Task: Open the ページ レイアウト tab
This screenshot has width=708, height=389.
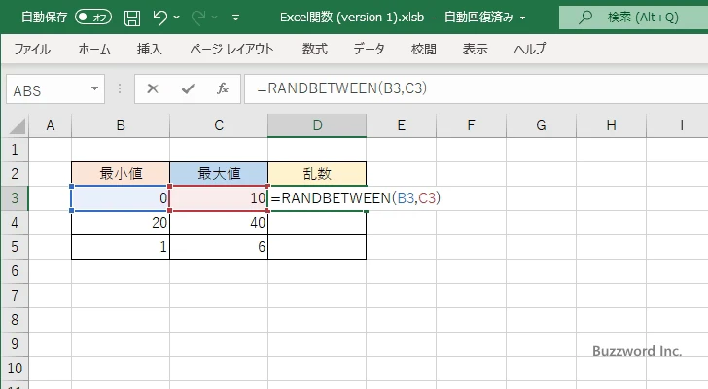Action: 231,49
